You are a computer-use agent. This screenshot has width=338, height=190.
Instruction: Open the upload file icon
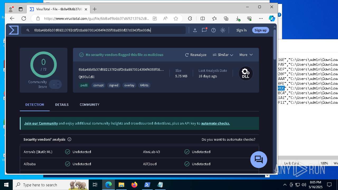point(195,30)
